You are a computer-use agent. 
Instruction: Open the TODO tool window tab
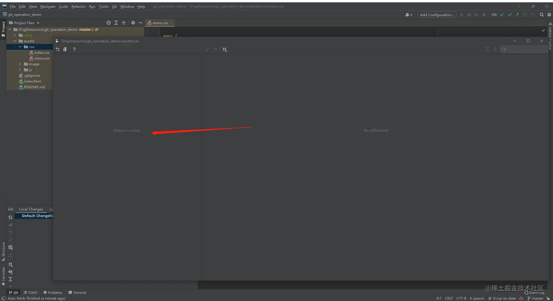point(30,293)
